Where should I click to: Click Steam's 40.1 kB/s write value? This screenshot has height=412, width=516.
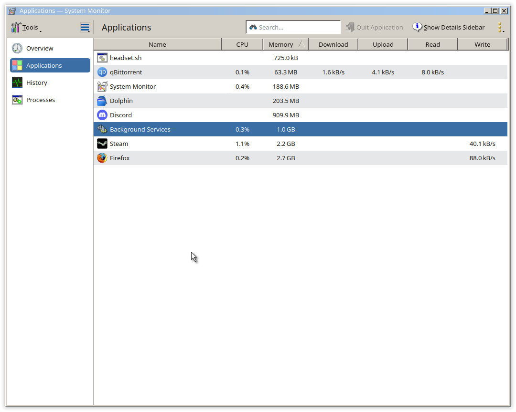coord(483,144)
